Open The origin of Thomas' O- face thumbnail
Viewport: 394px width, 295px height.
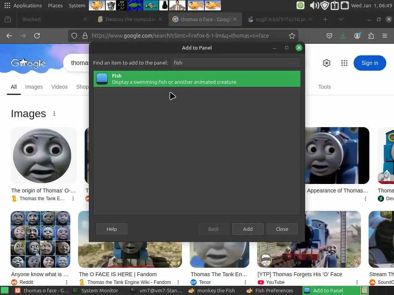coord(44,156)
